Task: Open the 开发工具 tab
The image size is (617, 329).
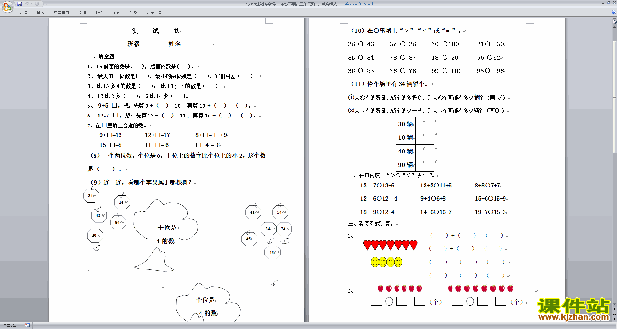Action: (x=154, y=13)
